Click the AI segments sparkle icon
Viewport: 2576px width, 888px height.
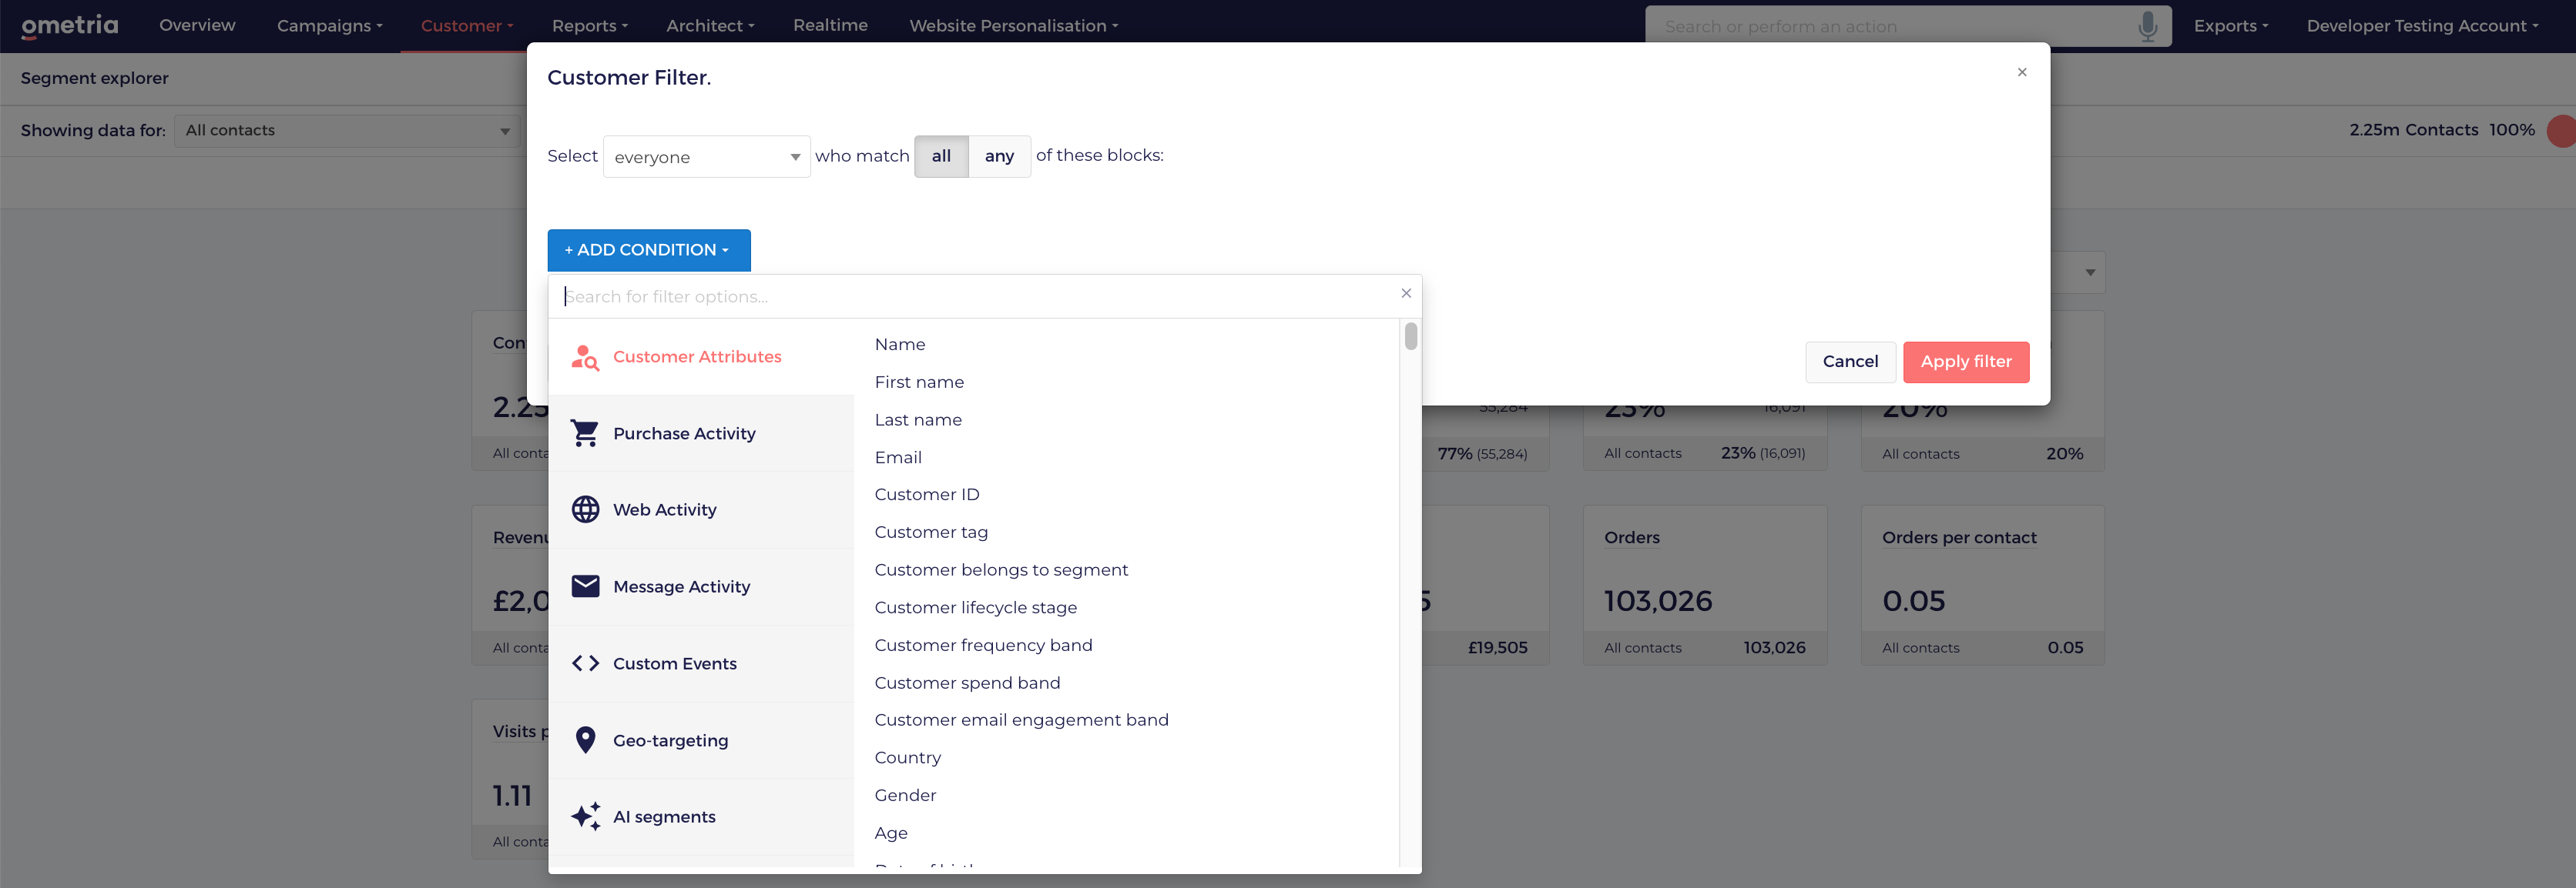point(585,816)
